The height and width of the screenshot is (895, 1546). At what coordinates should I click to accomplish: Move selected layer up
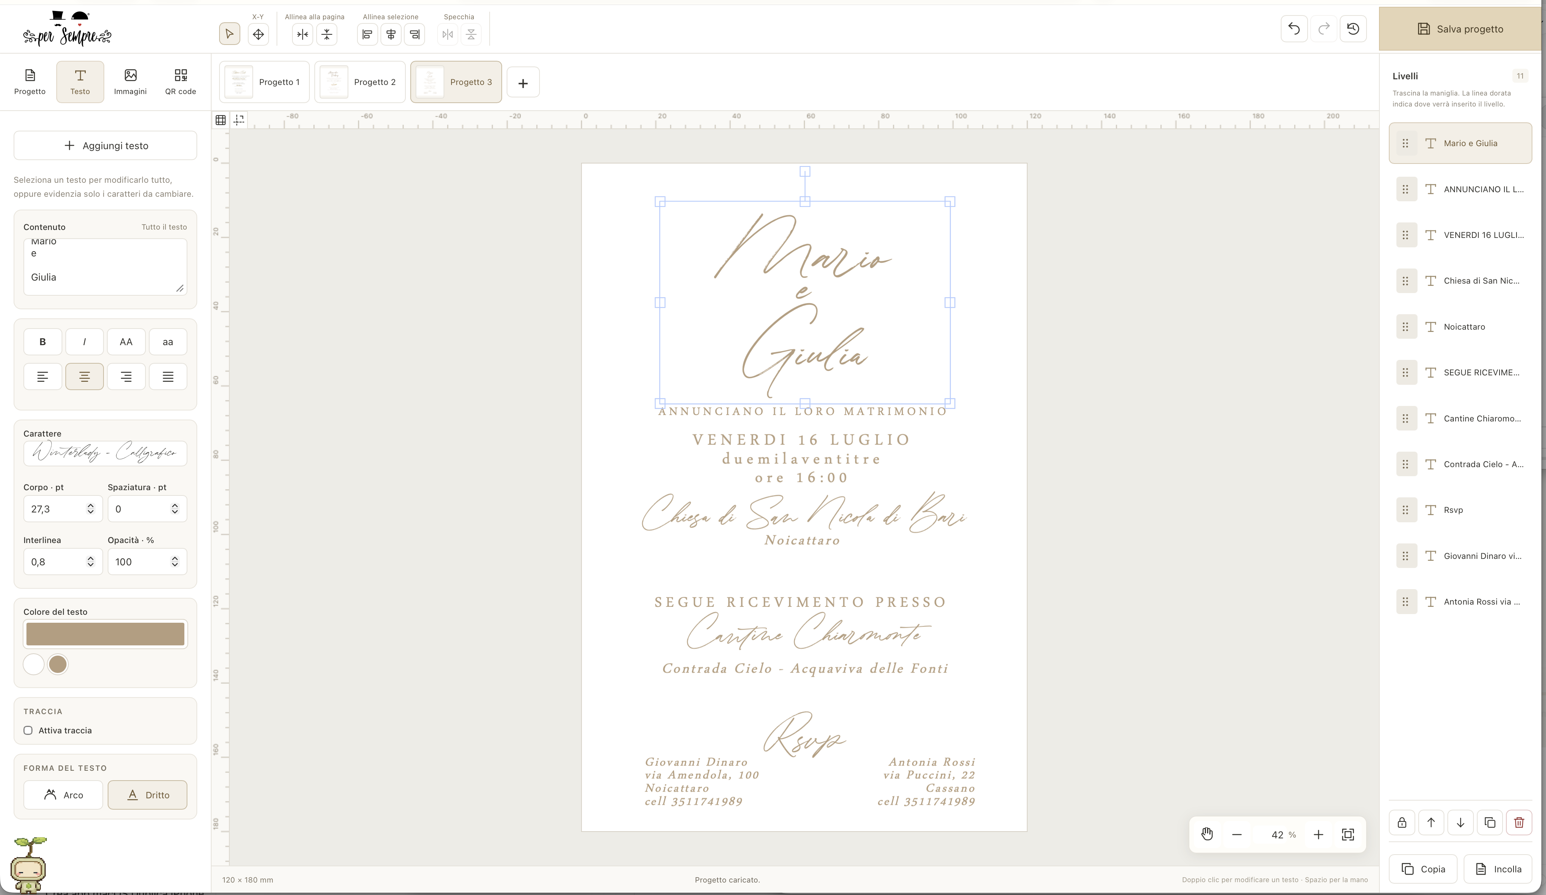[1431, 822]
